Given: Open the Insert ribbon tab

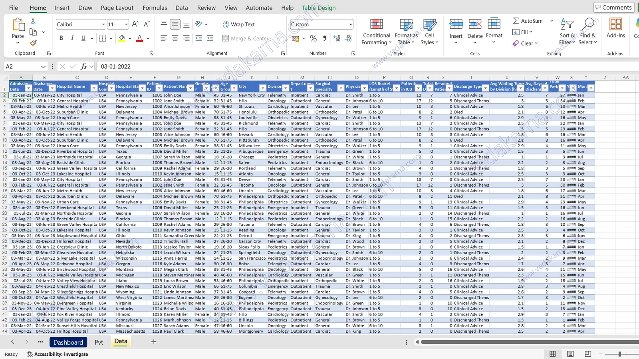Looking at the screenshot, I should [x=62, y=8].
